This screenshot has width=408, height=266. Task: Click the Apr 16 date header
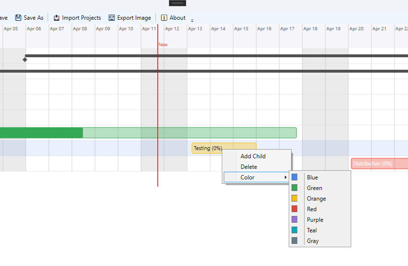[264, 28]
